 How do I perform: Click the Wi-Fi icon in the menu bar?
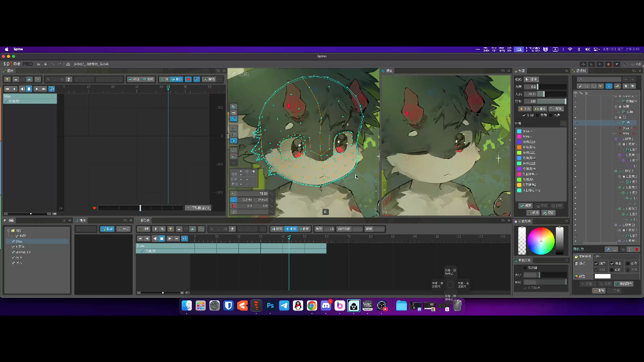(x=570, y=49)
